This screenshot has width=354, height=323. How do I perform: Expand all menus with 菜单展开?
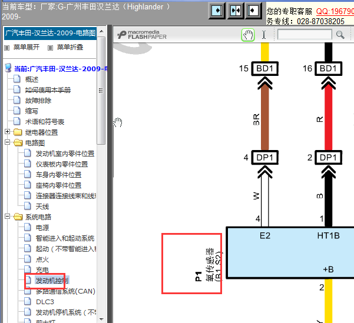point(27,48)
